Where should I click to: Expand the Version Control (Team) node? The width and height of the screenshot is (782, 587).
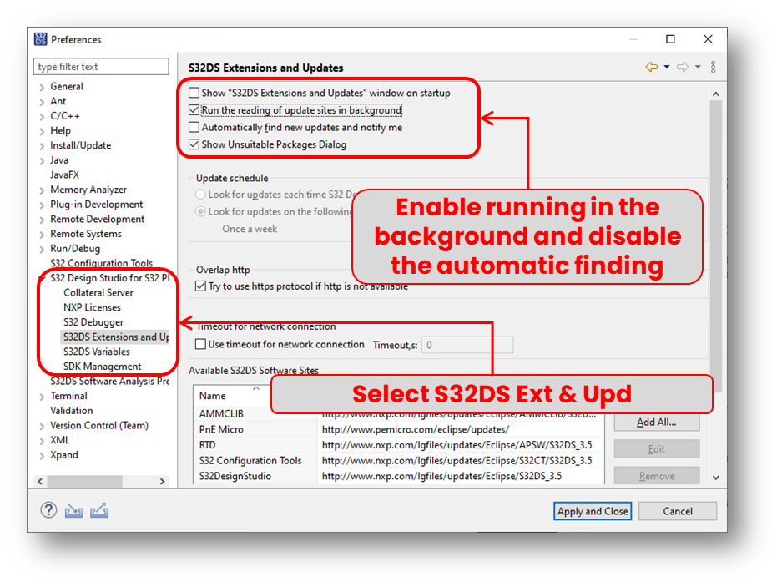point(42,426)
